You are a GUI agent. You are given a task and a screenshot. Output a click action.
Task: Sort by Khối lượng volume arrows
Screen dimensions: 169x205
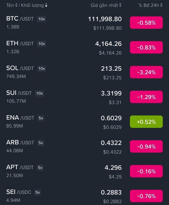click(x=46, y=5)
